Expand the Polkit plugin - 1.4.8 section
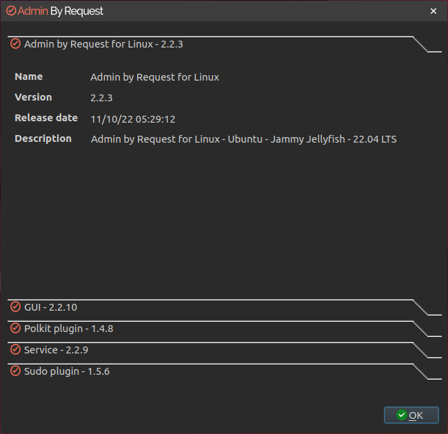The width and height of the screenshot is (448, 434). pos(225,329)
